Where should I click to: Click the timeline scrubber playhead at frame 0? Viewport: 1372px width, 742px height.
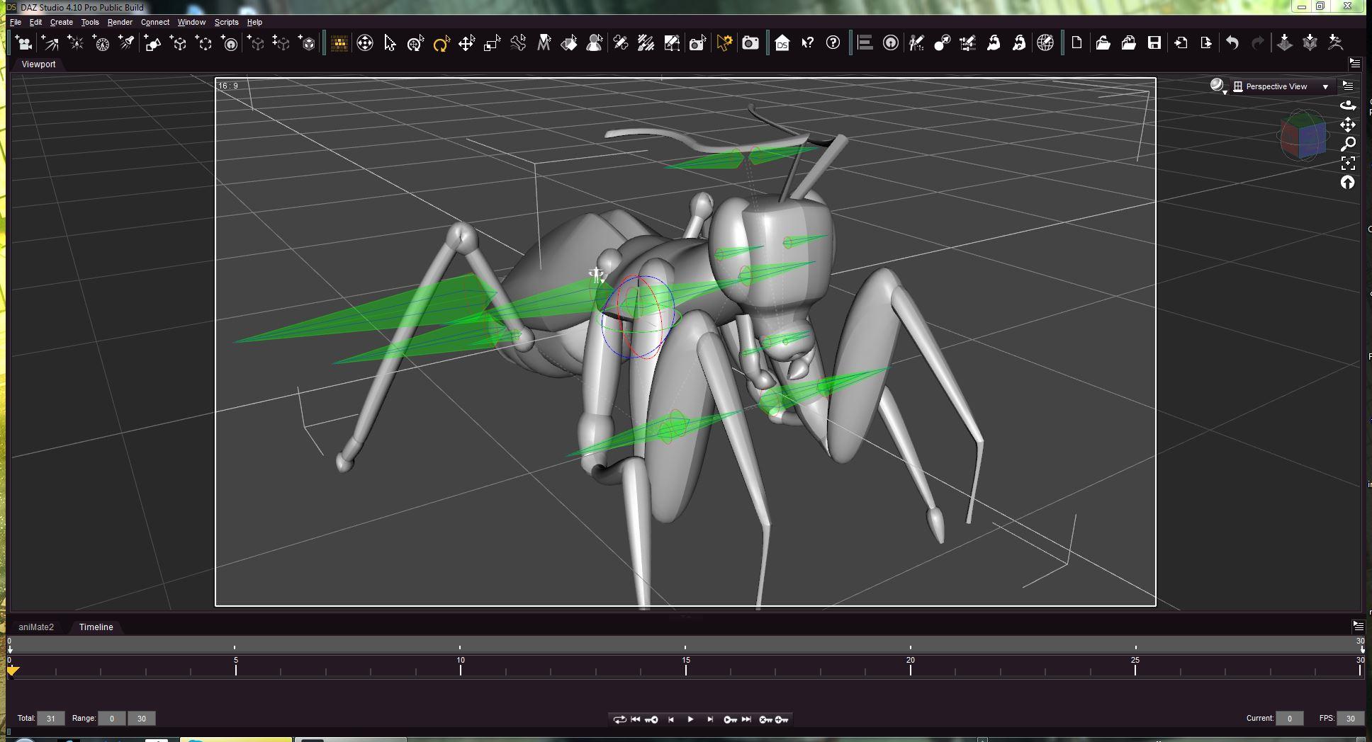pos(13,670)
